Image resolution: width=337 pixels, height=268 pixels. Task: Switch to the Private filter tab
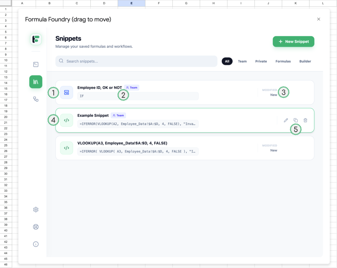click(261, 61)
